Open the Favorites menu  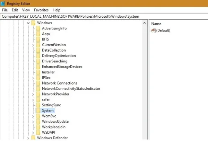pyautogui.click(x=41, y=10)
